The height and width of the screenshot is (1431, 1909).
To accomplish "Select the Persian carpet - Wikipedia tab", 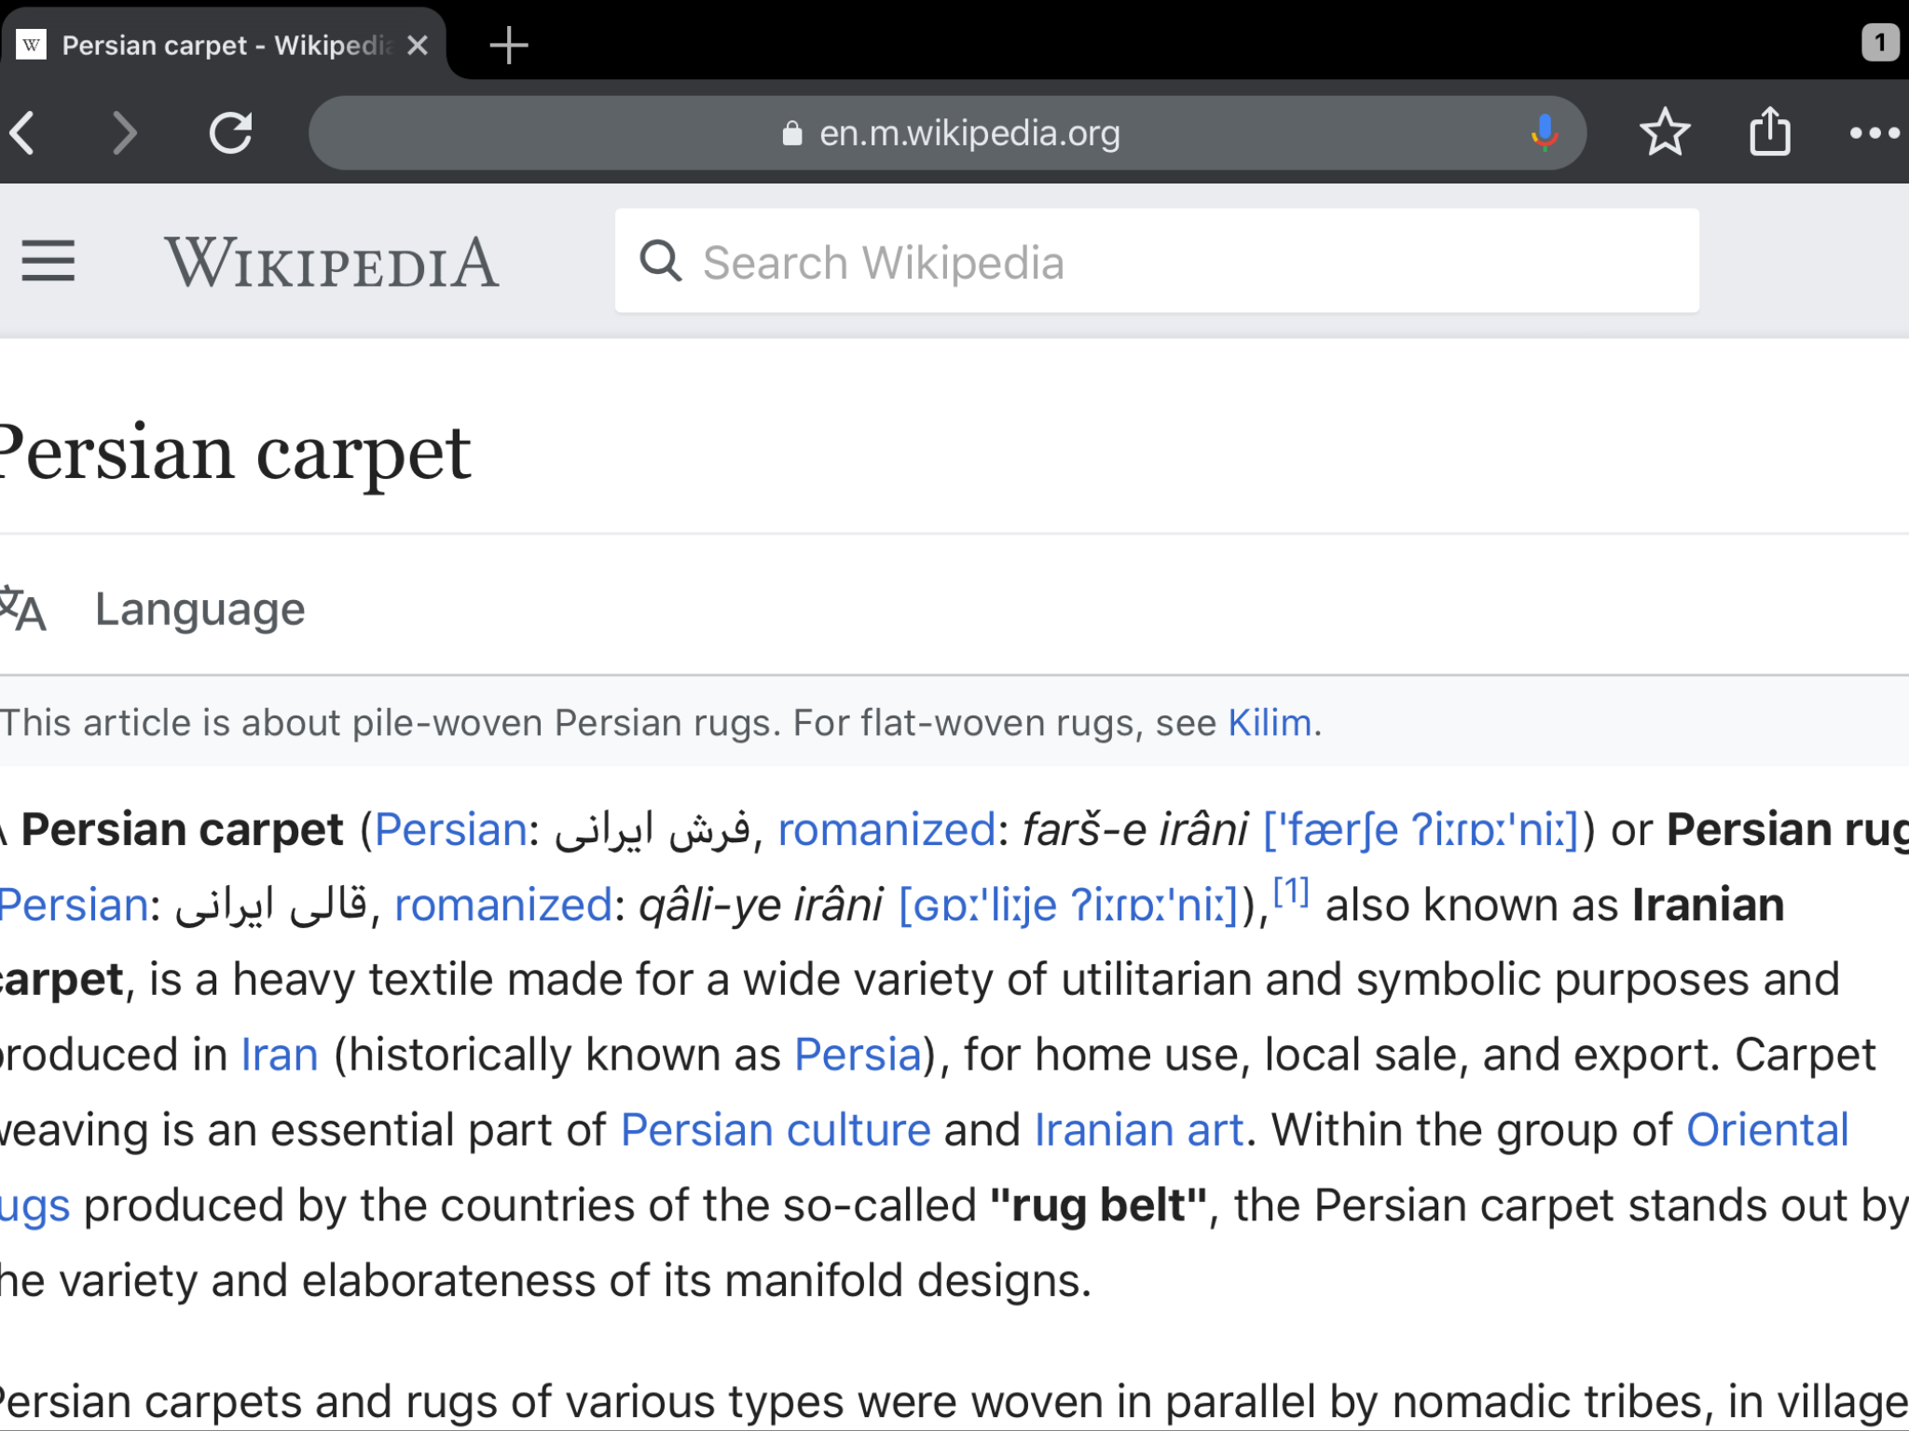I will [x=224, y=45].
